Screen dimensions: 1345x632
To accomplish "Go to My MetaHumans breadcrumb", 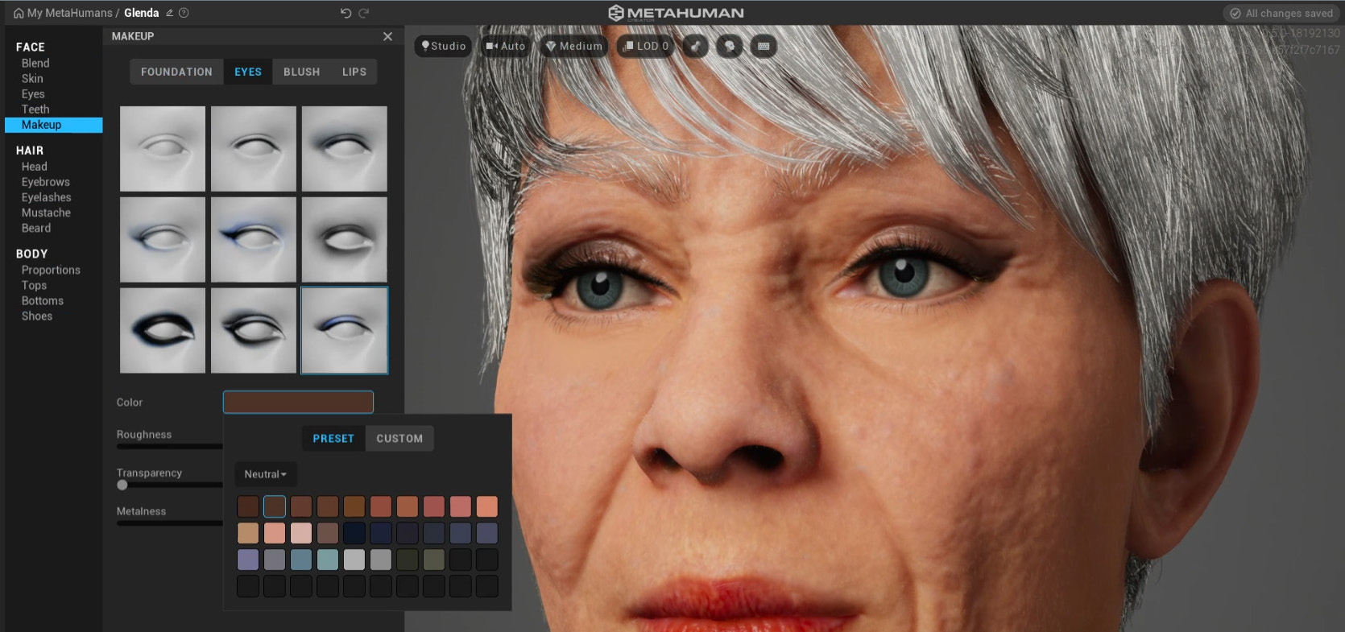I will pyautogui.click(x=70, y=13).
